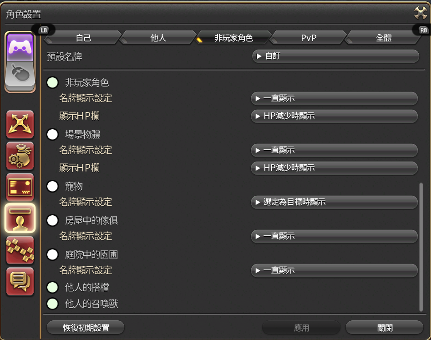Expand the HP減少時顯示 dropdown
Viewport: 431px width, 340px height.
click(x=334, y=116)
